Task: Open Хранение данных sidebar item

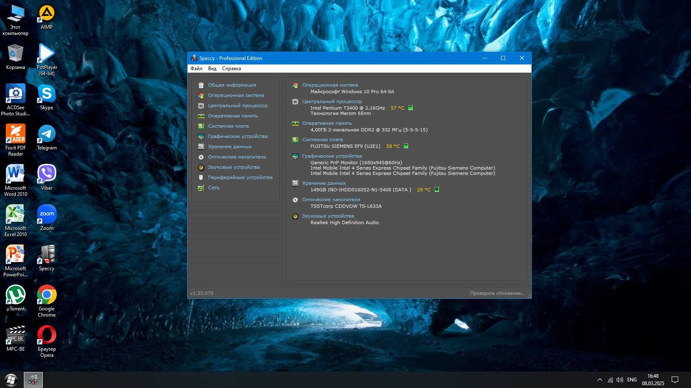Action: click(x=230, y=147)
